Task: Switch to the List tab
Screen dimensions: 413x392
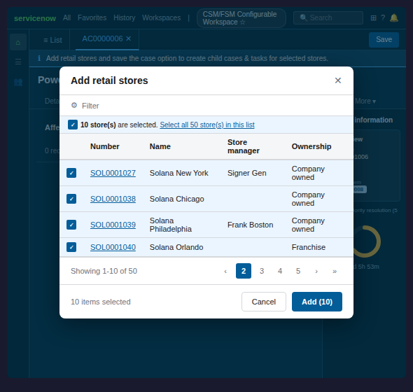Action: (52, 40)
